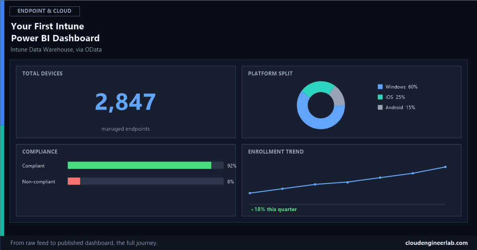Click the Android 15% legend label
Image resolution: width=477 pixels, height=250 pixels.
coord(400,108)
